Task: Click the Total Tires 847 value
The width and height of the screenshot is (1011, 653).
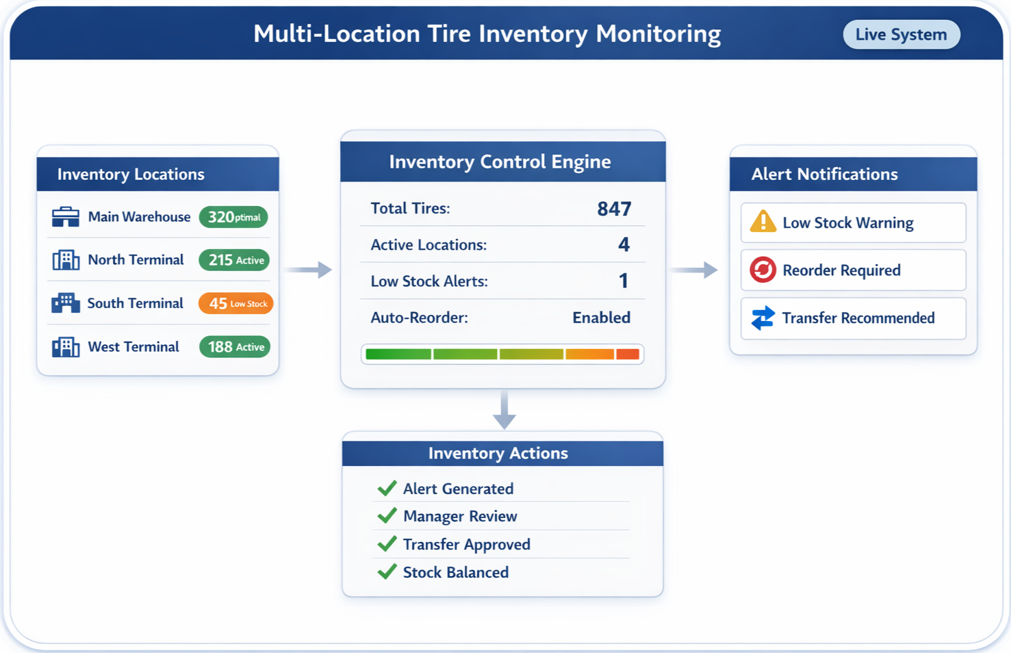Action: point(614,209)
